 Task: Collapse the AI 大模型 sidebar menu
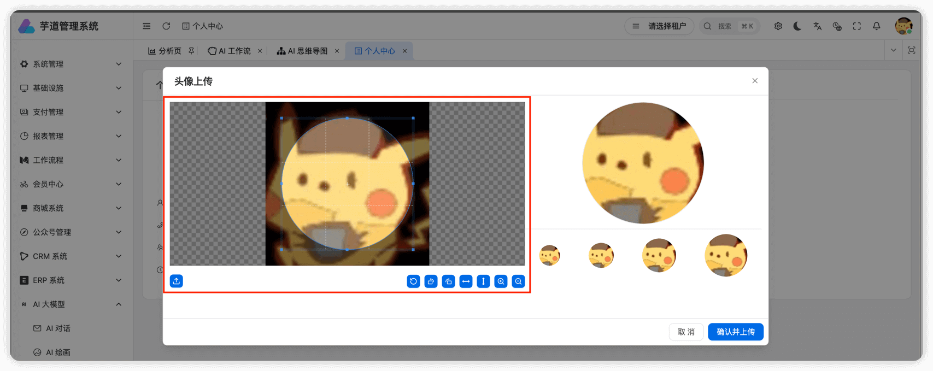[71, 304]
